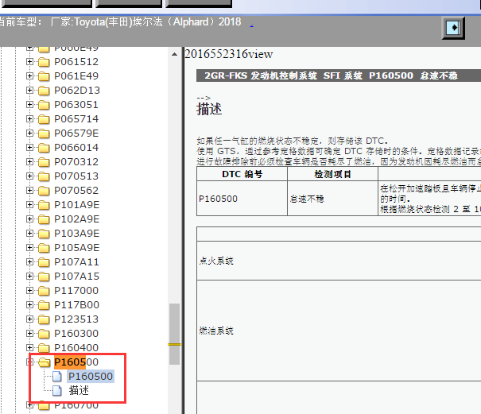Select the P065714 tree label
This screenshot has height=414, width=481.
tap(76, 118)
